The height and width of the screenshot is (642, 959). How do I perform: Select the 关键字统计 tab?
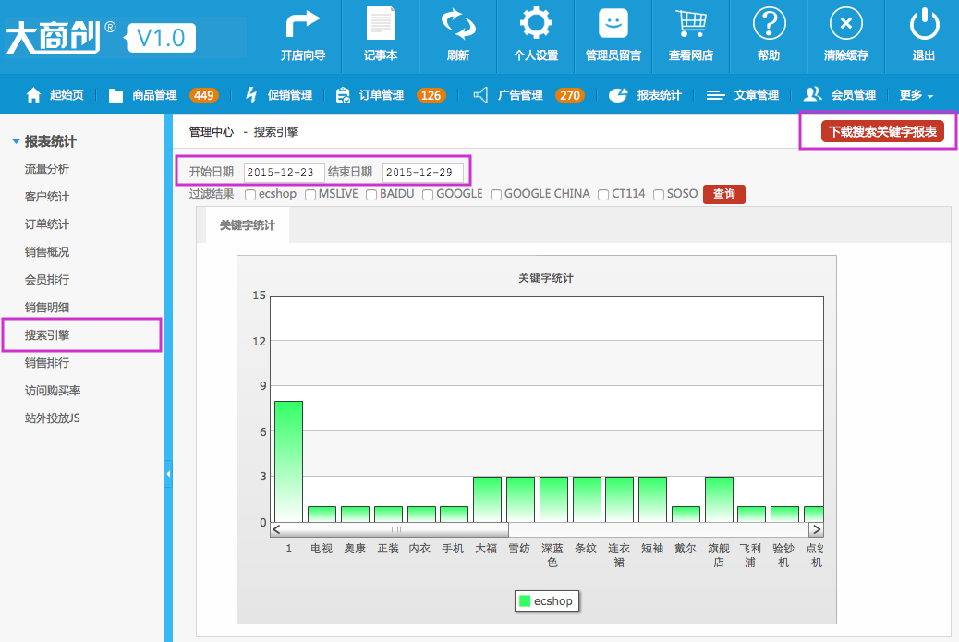[x=247, y=225]
